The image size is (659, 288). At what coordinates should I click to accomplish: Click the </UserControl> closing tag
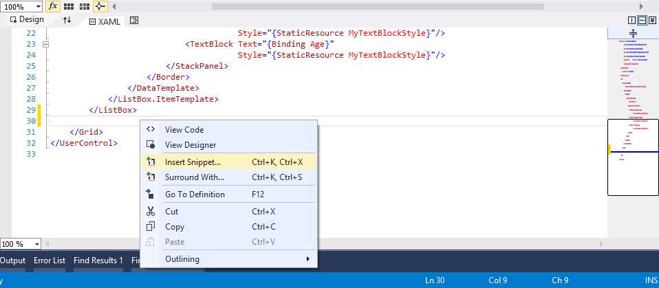coord(84,143)
